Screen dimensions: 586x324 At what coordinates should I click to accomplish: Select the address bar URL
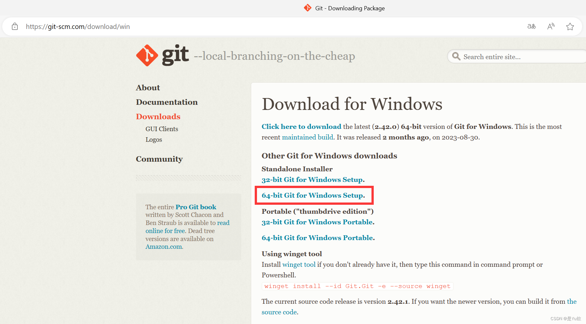[78, 27]
